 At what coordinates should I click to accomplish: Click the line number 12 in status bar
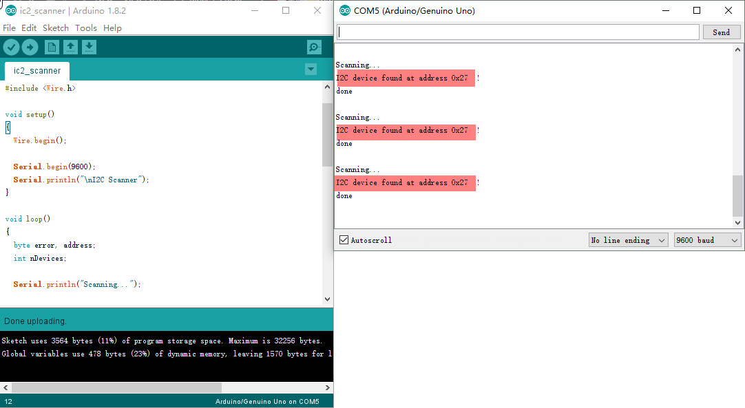[8, 401]
